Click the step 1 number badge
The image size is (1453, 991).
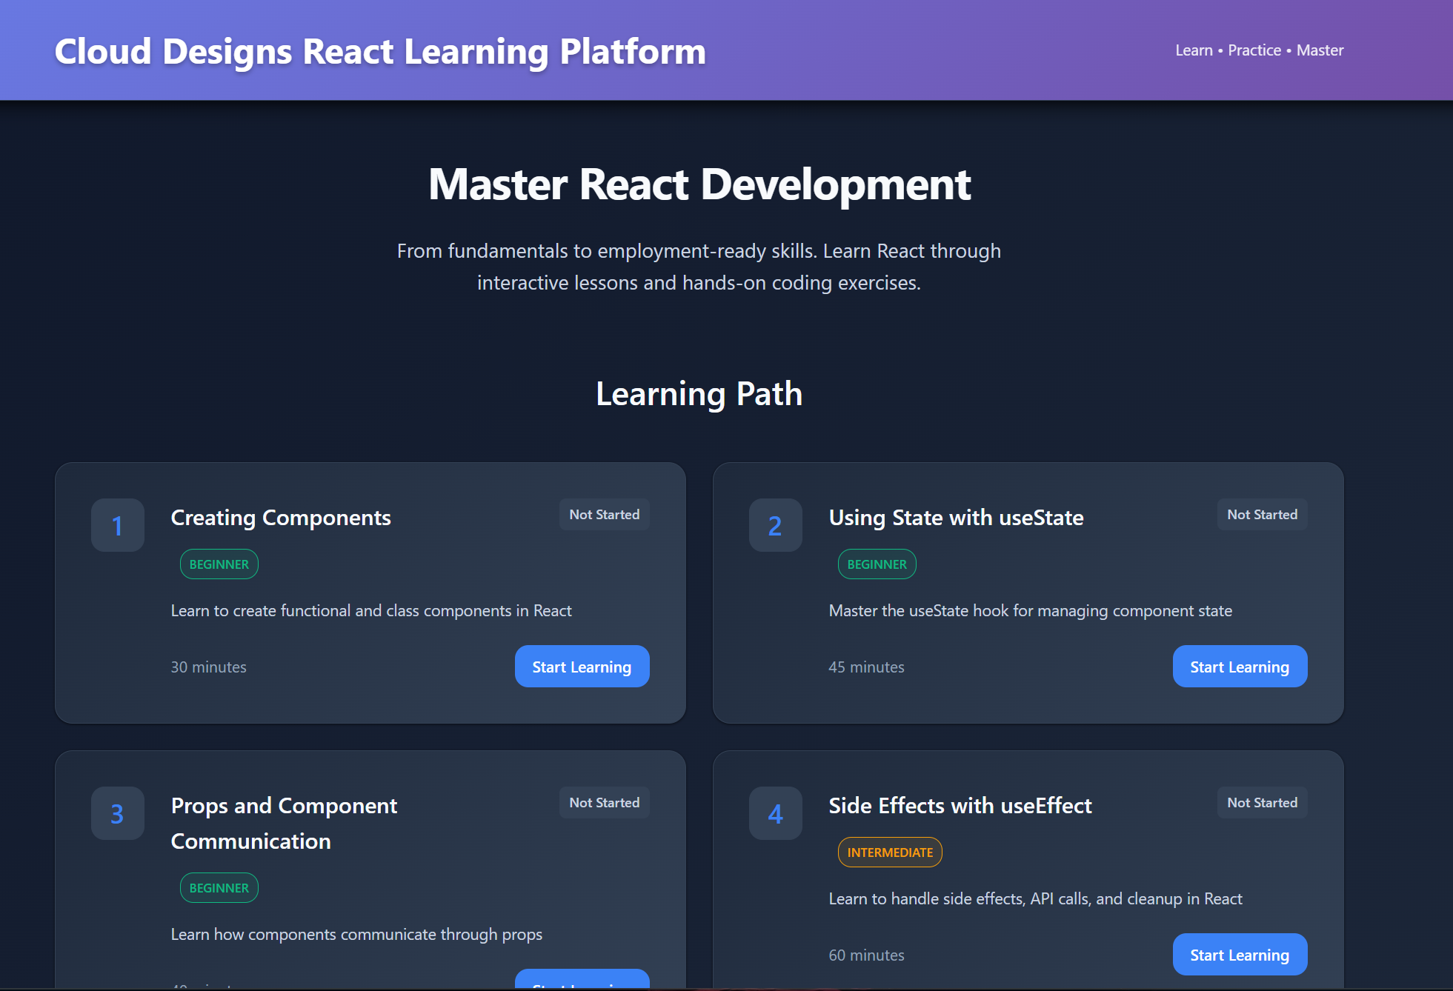(117, 525)
